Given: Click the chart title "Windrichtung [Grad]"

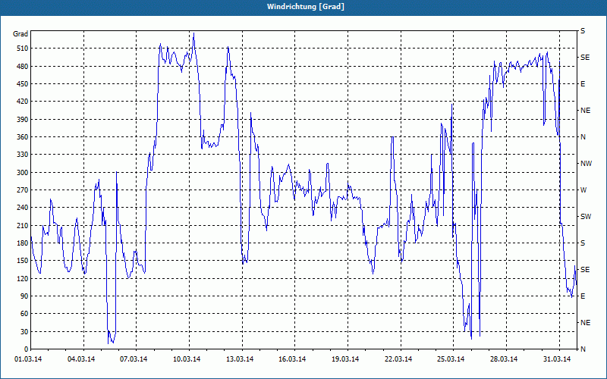Looking at the screenshot, I should click(x=306, y=7).
